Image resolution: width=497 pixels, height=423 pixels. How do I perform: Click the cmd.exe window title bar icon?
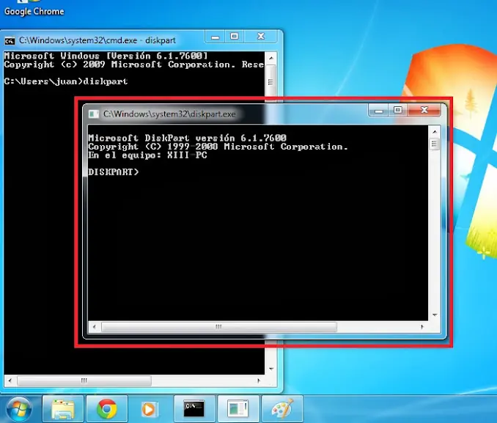10,40
